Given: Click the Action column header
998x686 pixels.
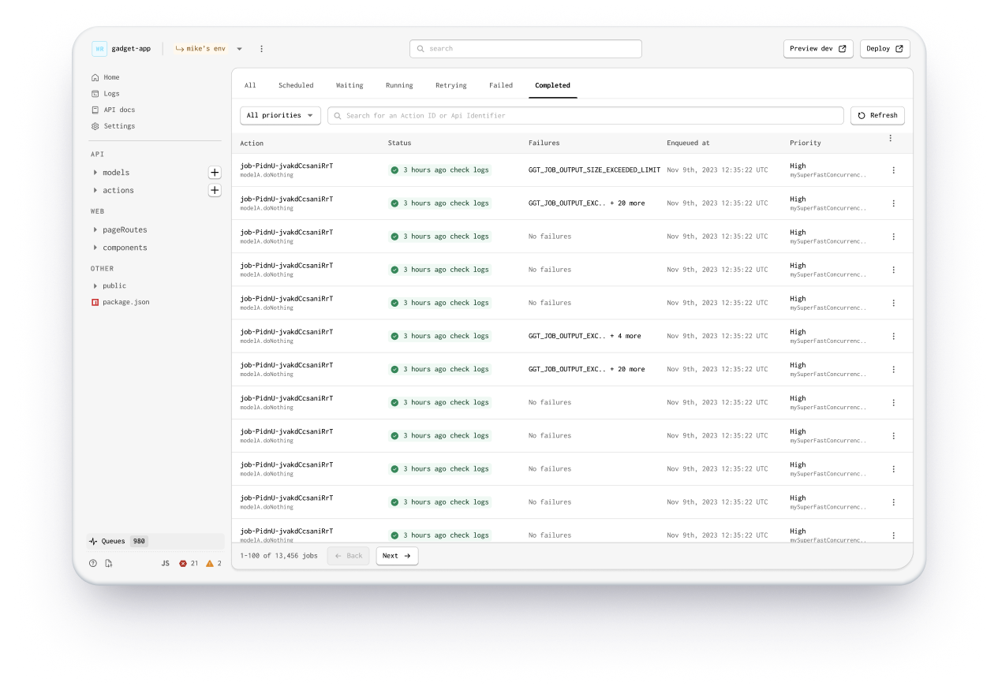Looking at the screenshot, I should tap(252, 144).
